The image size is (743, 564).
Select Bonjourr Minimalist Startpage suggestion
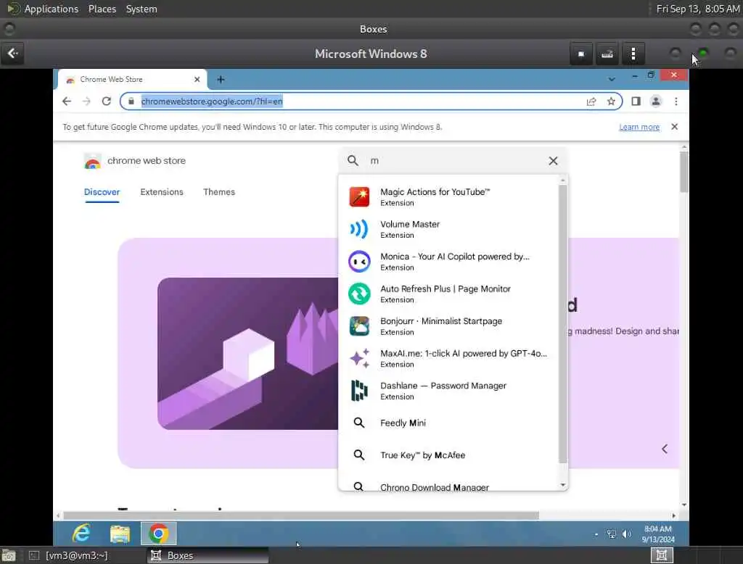point(449,325)
